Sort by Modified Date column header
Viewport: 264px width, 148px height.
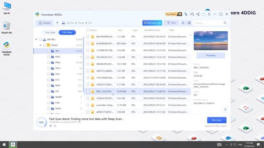click(152, 30)
